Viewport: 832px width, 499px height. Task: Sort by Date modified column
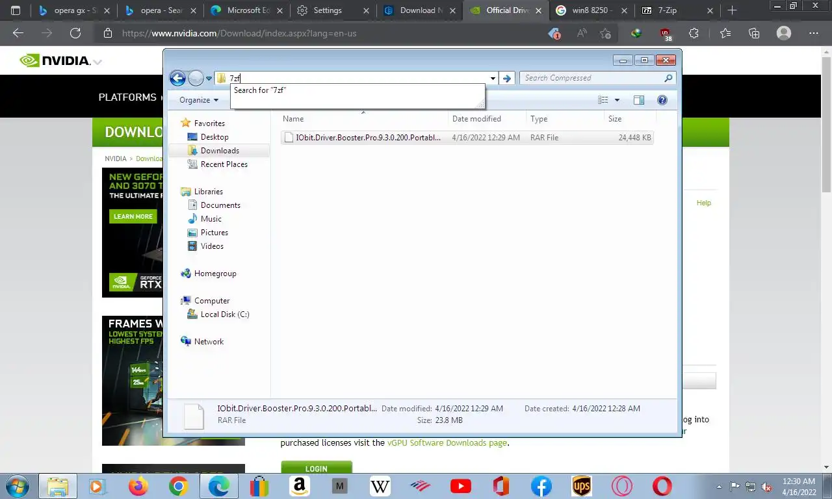pos(487,119)
